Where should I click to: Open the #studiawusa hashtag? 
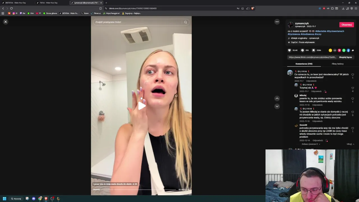pos(307,34)
